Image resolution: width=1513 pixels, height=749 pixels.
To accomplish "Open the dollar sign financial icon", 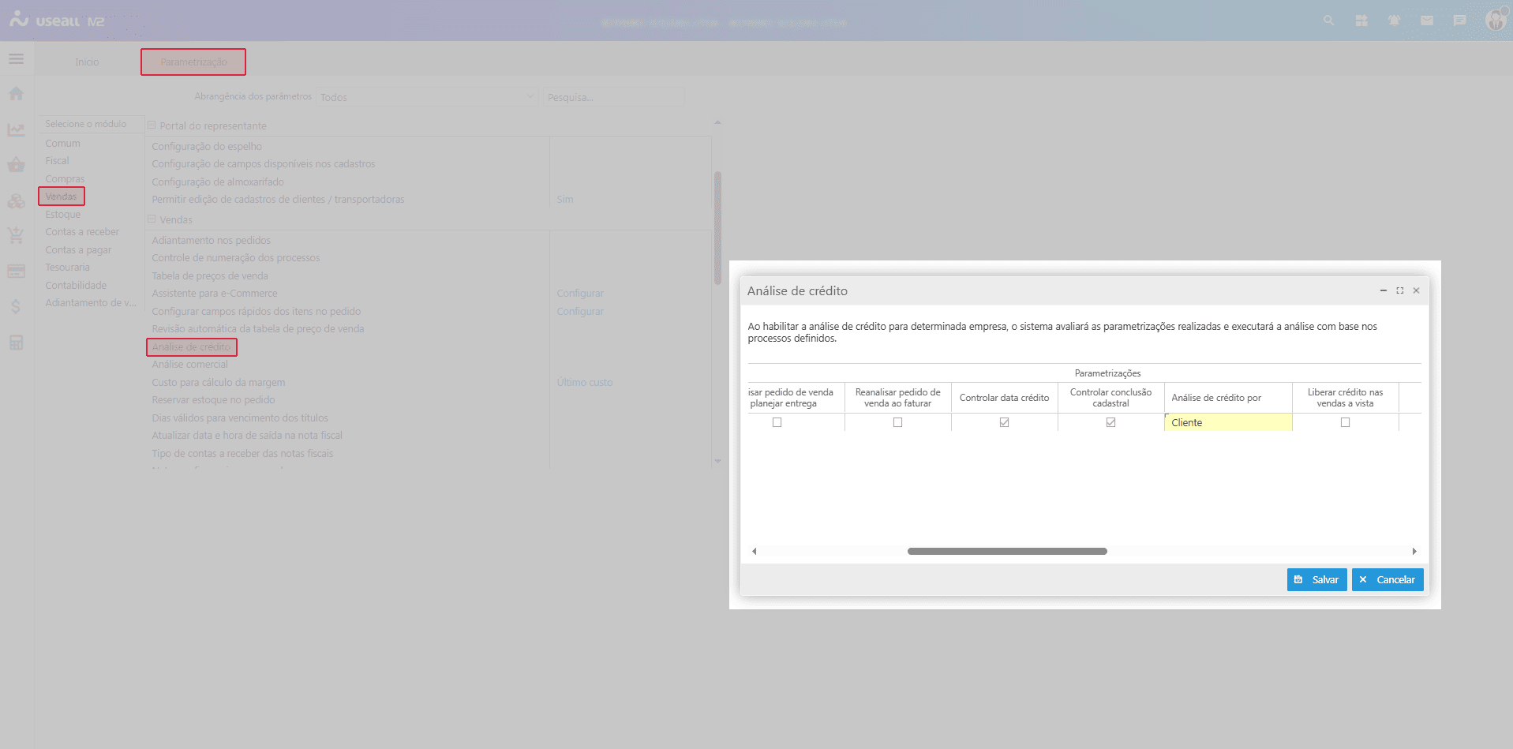I will tap(16, 307).
